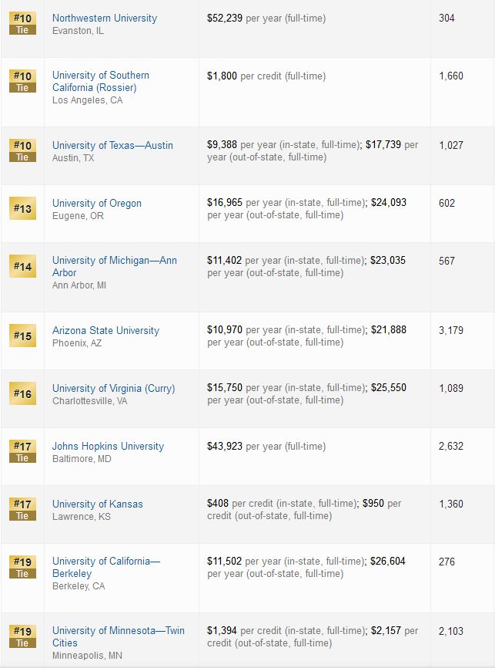
Task: Click #17 Tie badge beside Johns Hopkins
Action: [22, 451]
